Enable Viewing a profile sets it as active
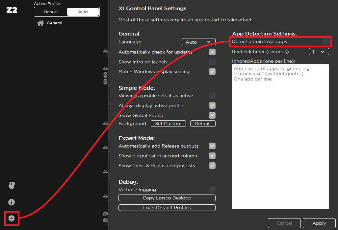338x230 pixels. pos(212,96)
